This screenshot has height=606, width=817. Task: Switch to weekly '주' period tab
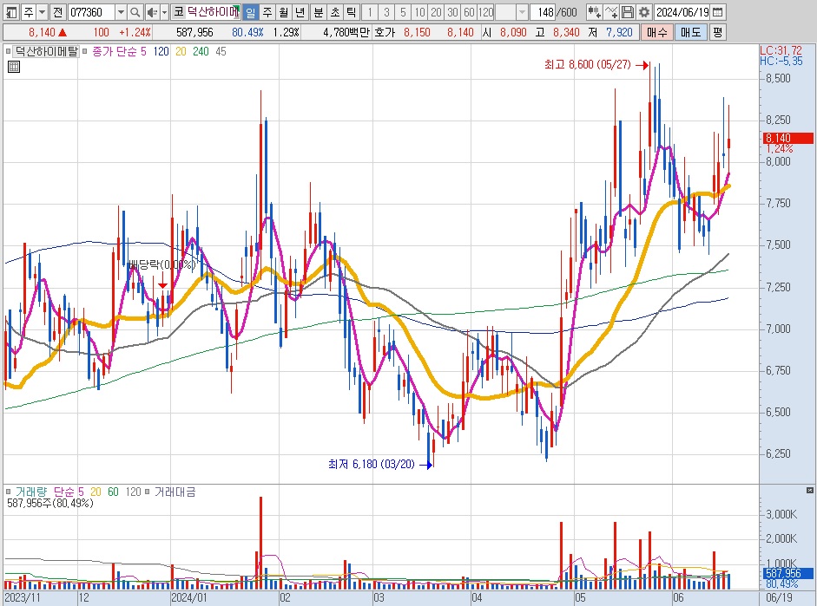(267, 12)
